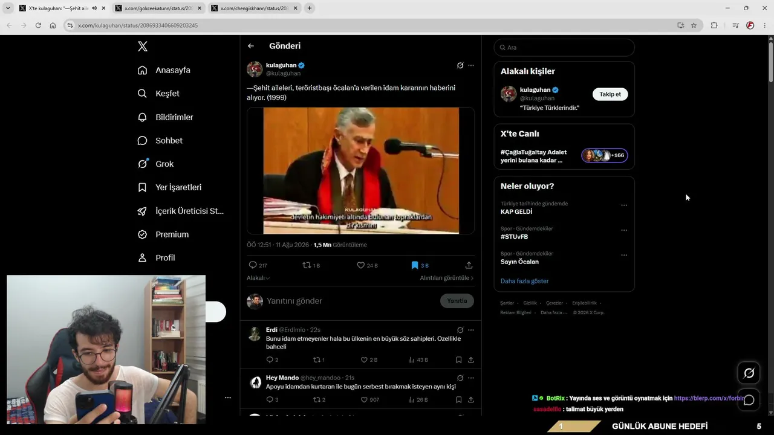Open Grok icon on Erdi's reply
The height and width of the screenshot is (435, 774).
(460, 330)
